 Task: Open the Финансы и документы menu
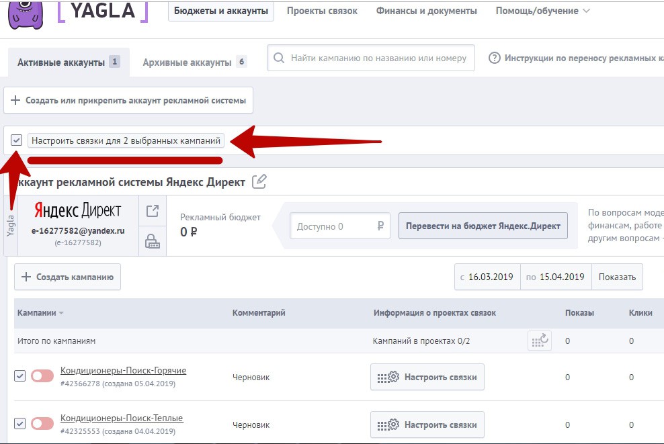click(427, 11)
